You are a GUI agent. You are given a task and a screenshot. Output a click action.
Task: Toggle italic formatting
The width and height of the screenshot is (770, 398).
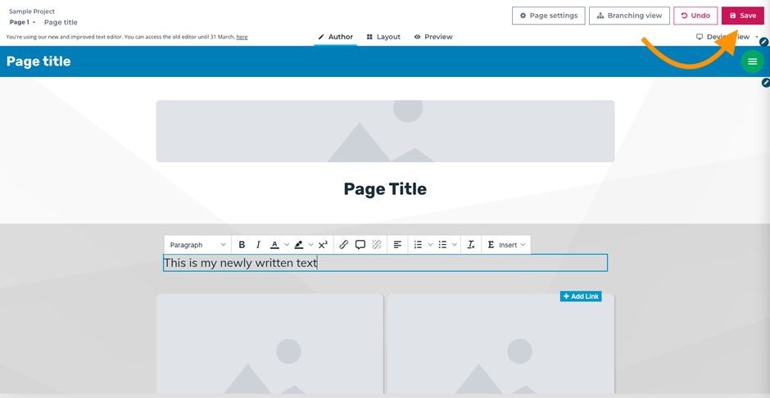click(x=258, y=245)
